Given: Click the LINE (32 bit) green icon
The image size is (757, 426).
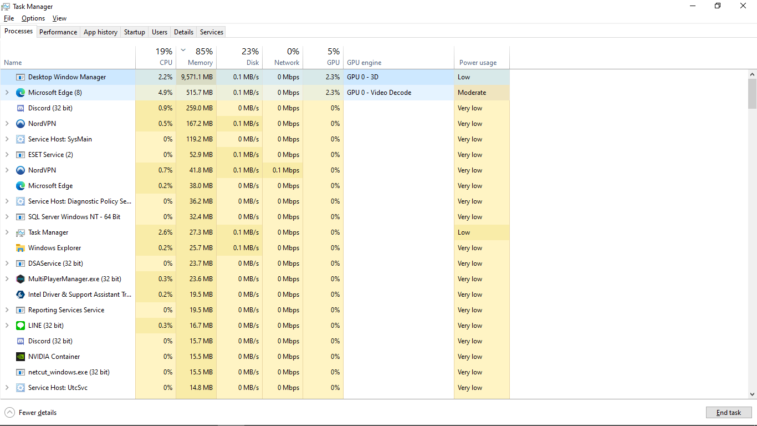Looking at the screenshot, I should (21, 326).
